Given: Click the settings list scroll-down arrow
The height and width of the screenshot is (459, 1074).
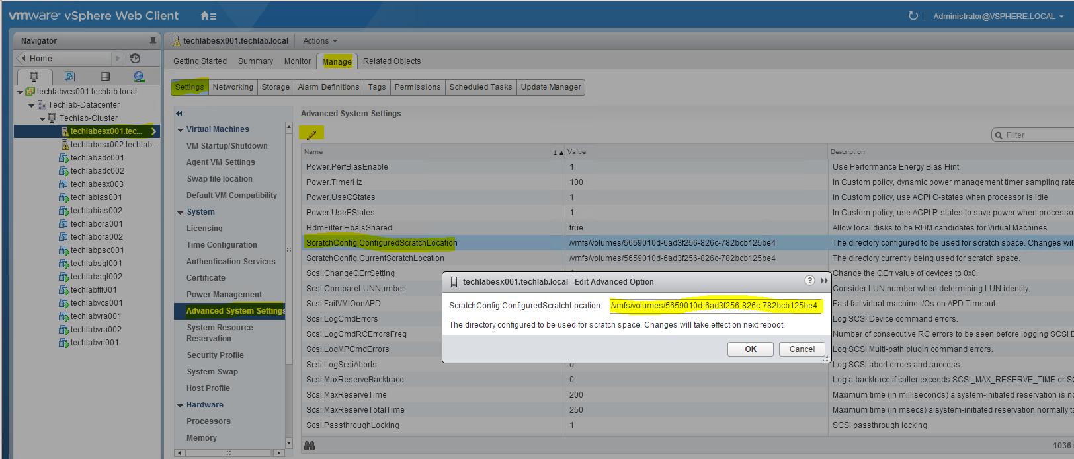Looking at the screenshot, I should coord(288,443).
